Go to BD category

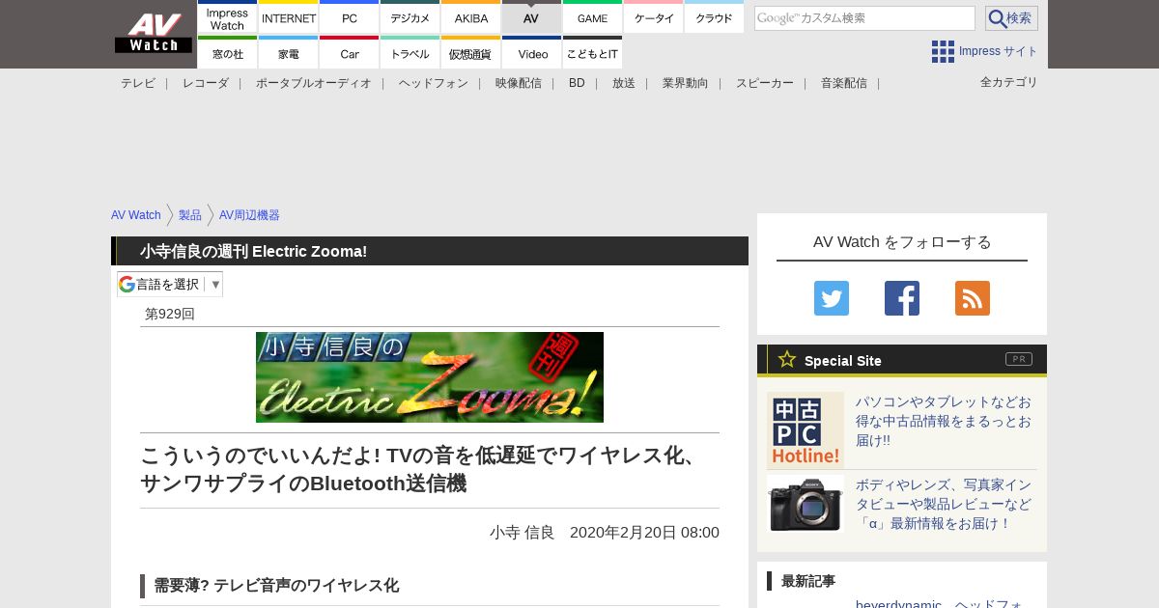tap(577, 83)
